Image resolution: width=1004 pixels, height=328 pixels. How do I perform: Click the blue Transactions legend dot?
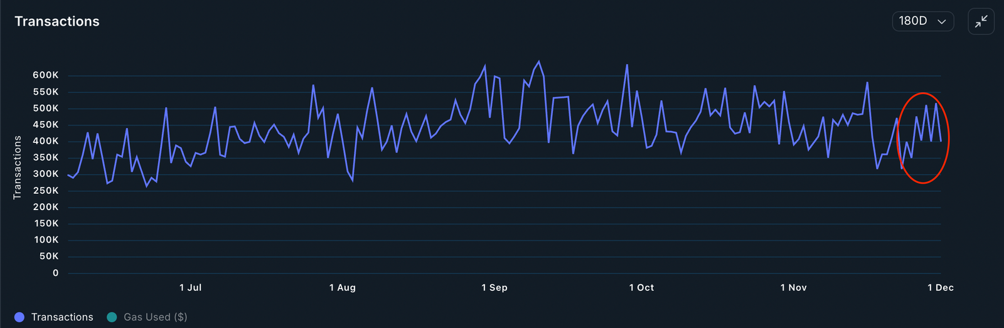tap(19, 317)
